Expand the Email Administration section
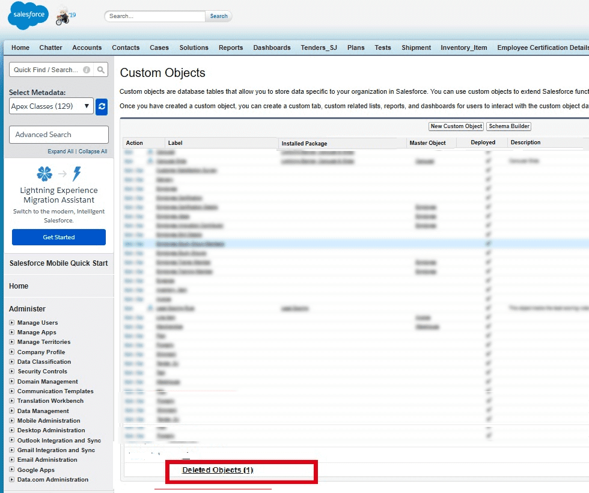The image size is (589, 493). click(x=11, y=459)
